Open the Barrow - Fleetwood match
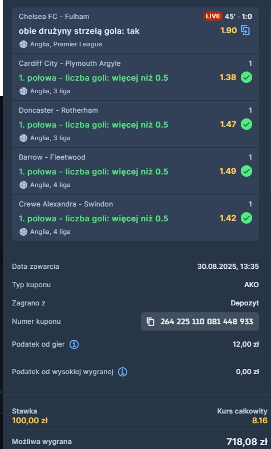The height and width of the screenshot is (449, 271). (52, 157)
